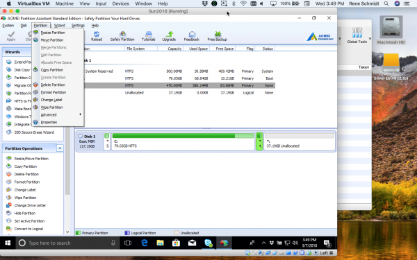Click Change Drive Letter operation
Screen dimensions: 417x260
(30, 205)
